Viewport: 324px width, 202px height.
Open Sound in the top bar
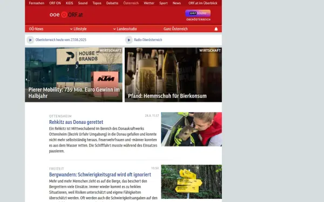83,3
